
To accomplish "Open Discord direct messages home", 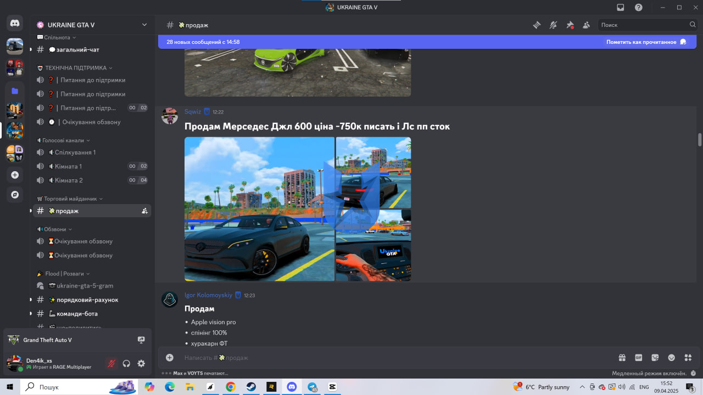I will click(15, 24).
